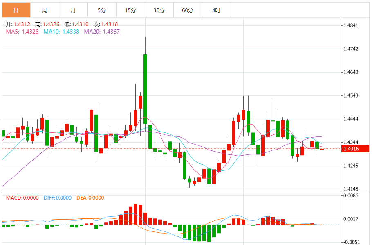Viewport: 372px width, 245px height.
Task: Click the 0.0086 MACD axis label
Action: (x=351, y=196)
